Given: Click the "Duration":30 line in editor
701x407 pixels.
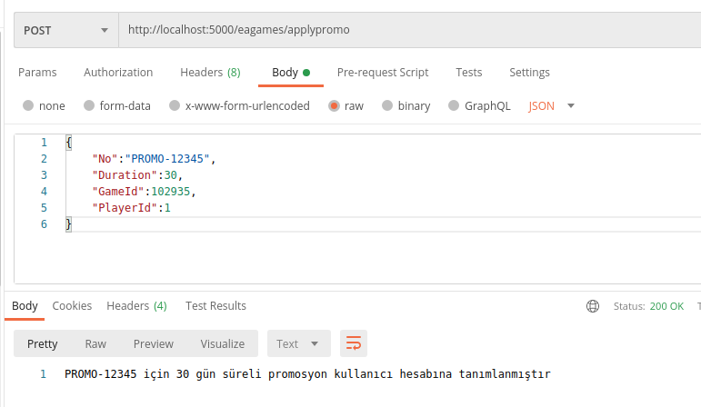Looking at the screenshot, I should point(137,175).
